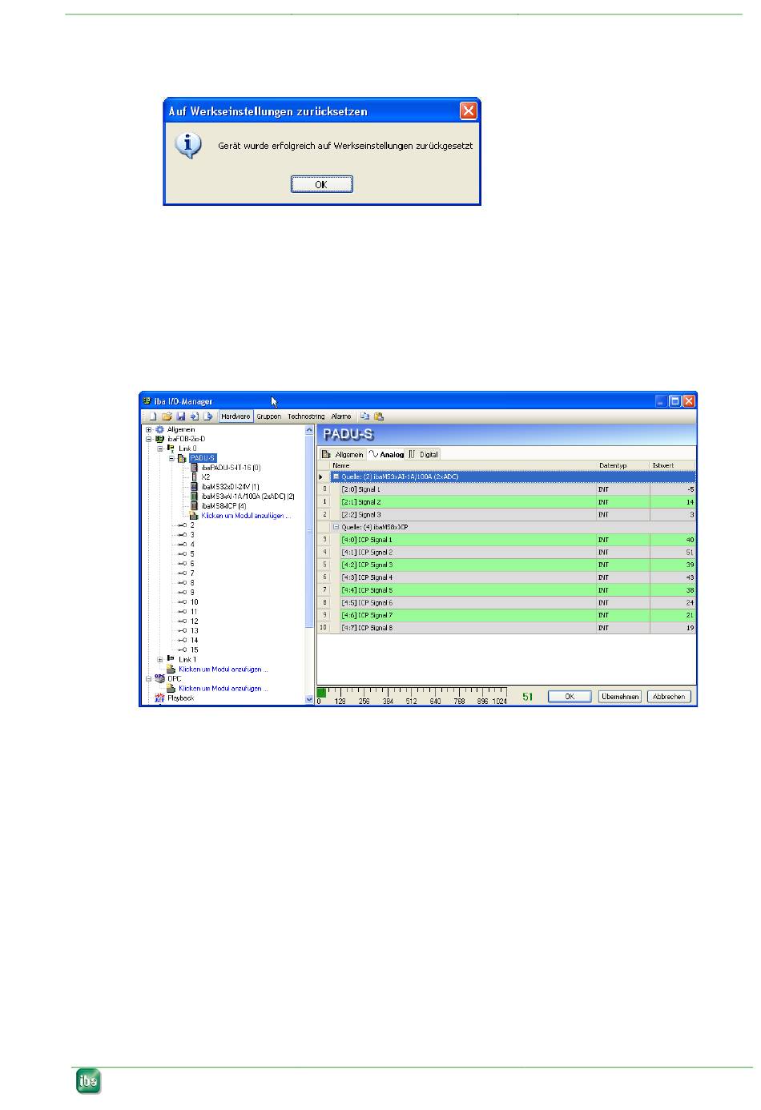Click the Copy toolbar icon
The image size is (761, 1110).
point(364,416)
